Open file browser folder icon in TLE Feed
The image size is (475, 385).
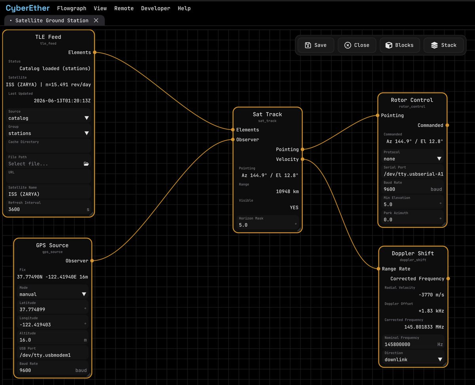86,164
